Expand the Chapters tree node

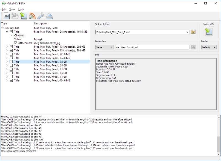pos(12,35)
